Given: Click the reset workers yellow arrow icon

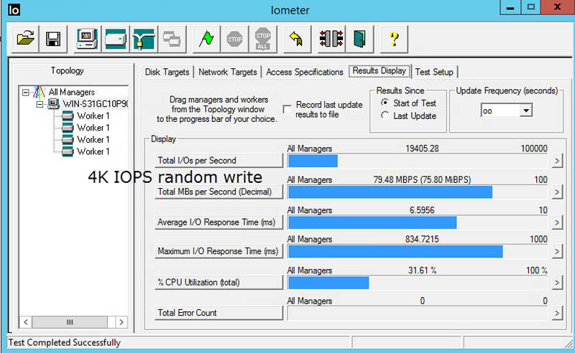Looking at the screenshot, I should point(296,39).
